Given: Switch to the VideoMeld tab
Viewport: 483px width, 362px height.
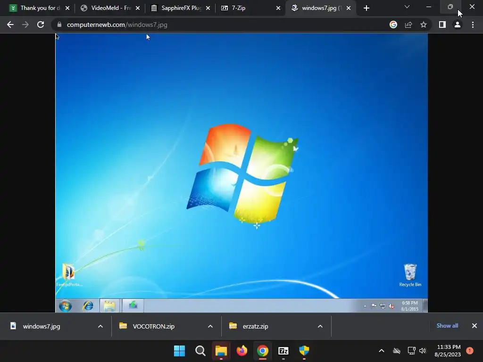Looking at the screenshot, I should click(110, 8).
